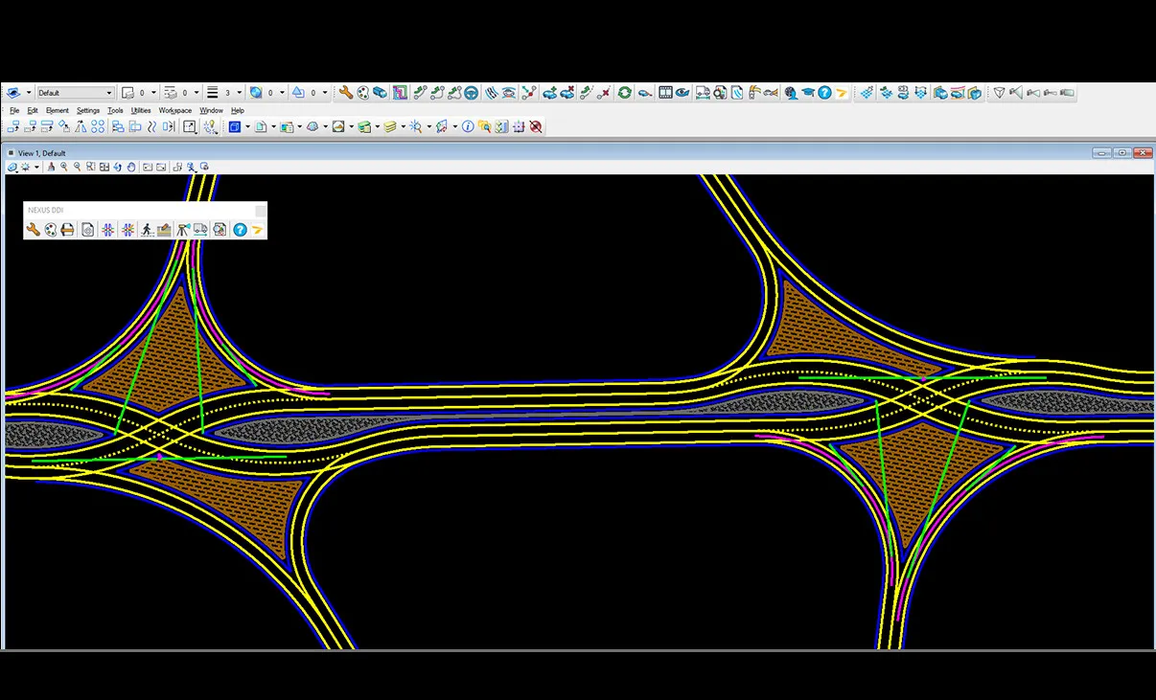Close the NEXUS DDI floating toolbox

tap(260, 210)
